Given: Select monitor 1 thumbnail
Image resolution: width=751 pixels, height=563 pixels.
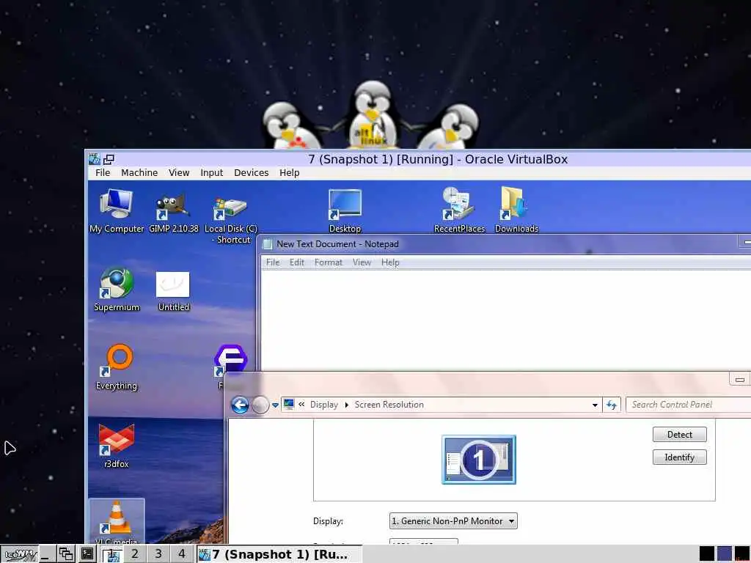Looking at the screenshot, I should click(x=478, y=460).
